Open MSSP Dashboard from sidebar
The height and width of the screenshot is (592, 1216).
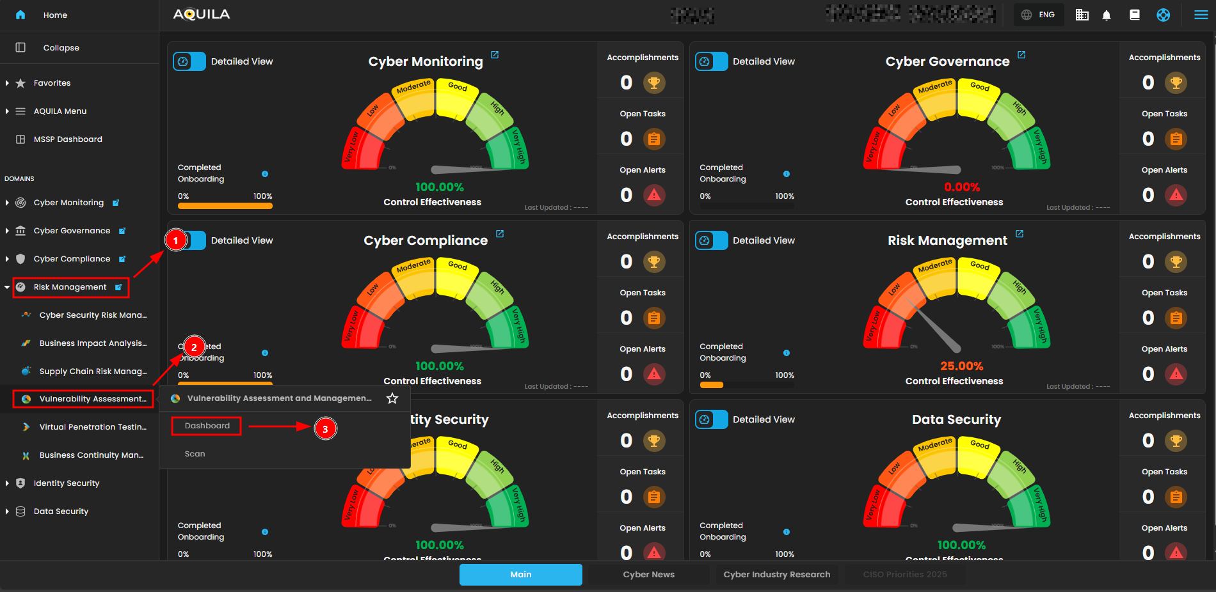[67, 139]
